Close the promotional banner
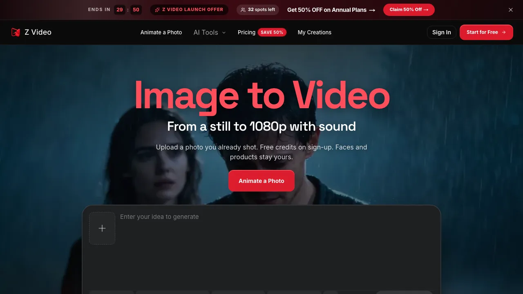The height and width of the screenshot is (294, 523). point(511,10)
